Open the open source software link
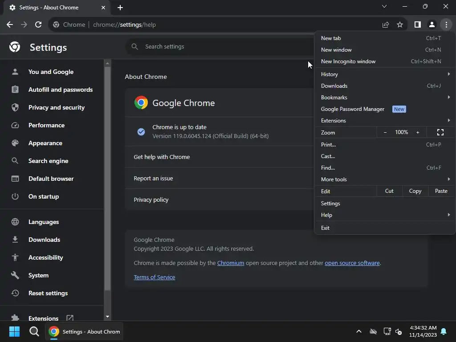Screen dimensions: 456x342 tap(352, 263)
